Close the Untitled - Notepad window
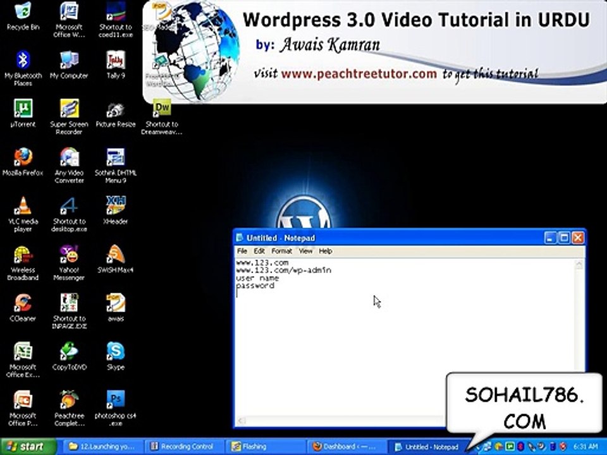Screen dimensions: 607x455 pos(577,238)
